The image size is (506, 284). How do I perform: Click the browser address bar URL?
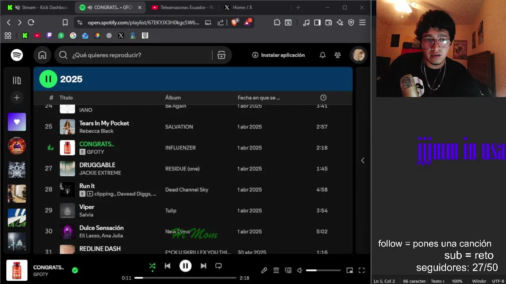click(x=143, y=22)
